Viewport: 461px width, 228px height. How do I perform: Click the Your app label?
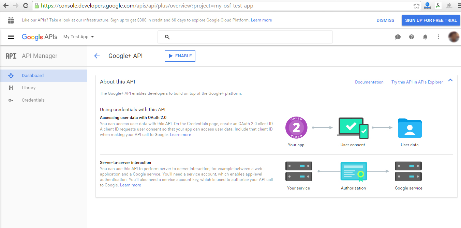click(296, 145)
